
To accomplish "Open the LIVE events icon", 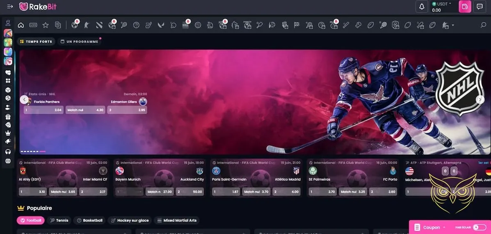I will point(33,25).
